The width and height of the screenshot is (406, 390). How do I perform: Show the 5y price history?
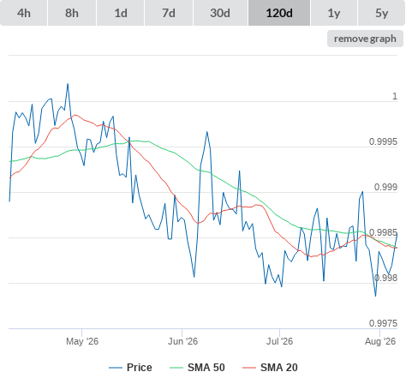click(x=382, y=13)
